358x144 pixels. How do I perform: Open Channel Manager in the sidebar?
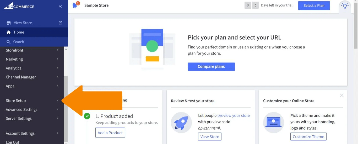point(21,77)
